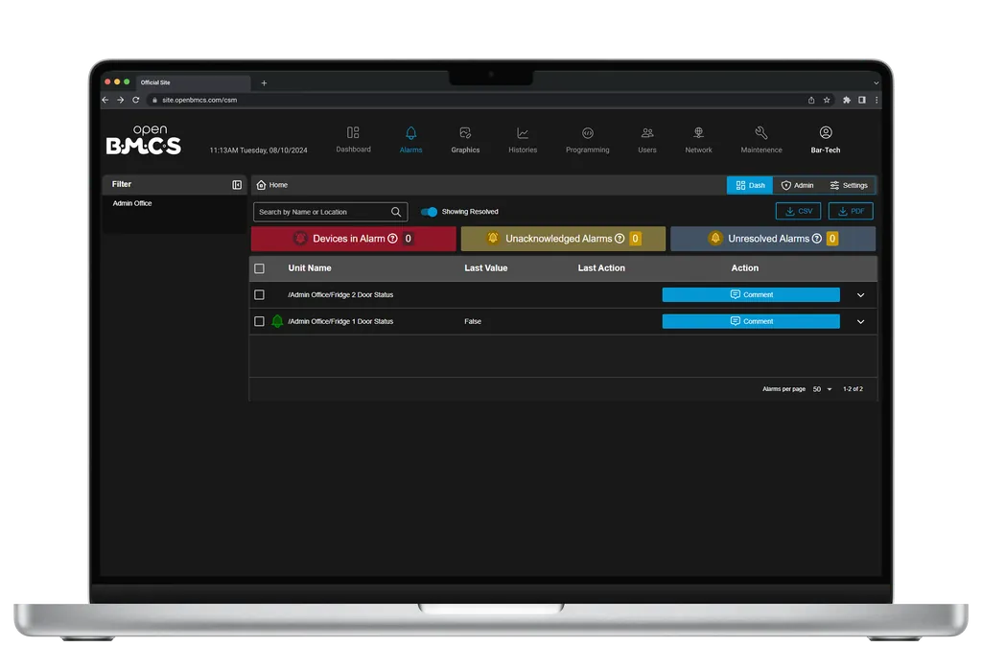
Task: Open the Histories chart nav icon
Action: (523, 132)
